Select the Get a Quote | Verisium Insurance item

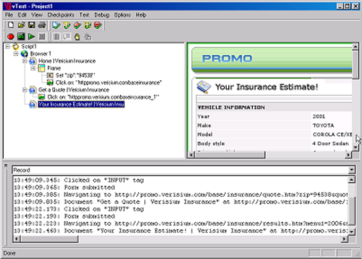[73, 90]
